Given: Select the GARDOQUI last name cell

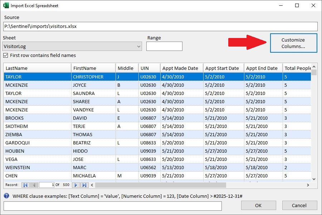Looking at the screenshot, I should [37, 143].
